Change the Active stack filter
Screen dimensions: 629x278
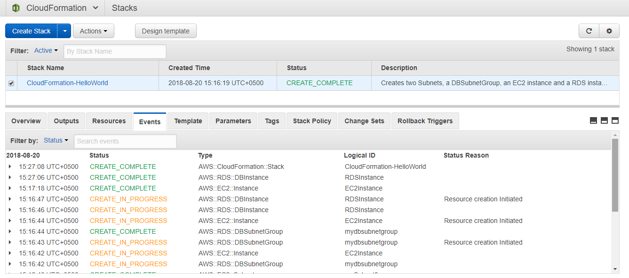pyautogui.click(x=45, y=50)
